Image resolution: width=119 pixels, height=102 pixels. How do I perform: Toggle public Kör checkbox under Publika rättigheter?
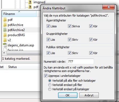pyautogui.click(x=91, y=53)
